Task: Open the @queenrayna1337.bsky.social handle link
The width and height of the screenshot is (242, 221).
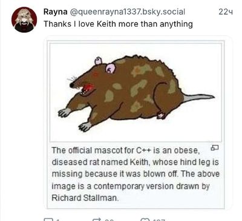Action: click(127, 12)
